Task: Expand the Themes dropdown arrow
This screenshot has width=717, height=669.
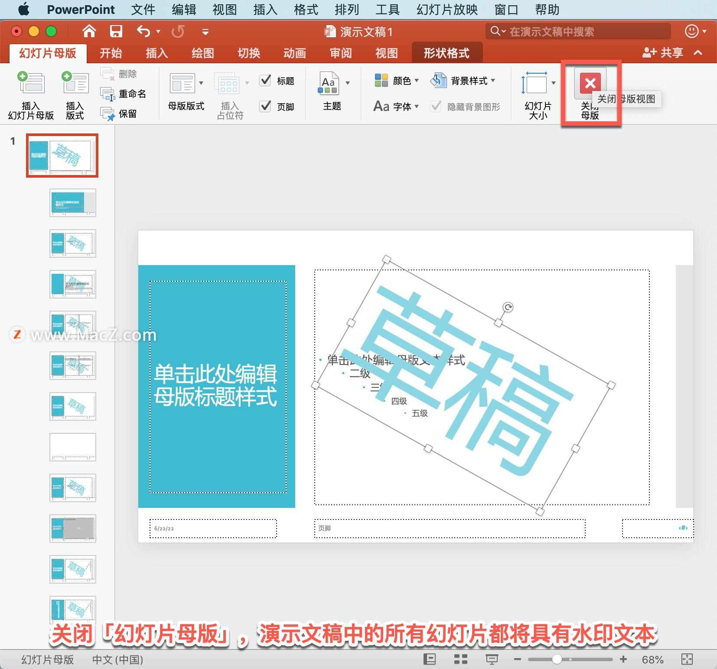Action: (x=348, y=83)
